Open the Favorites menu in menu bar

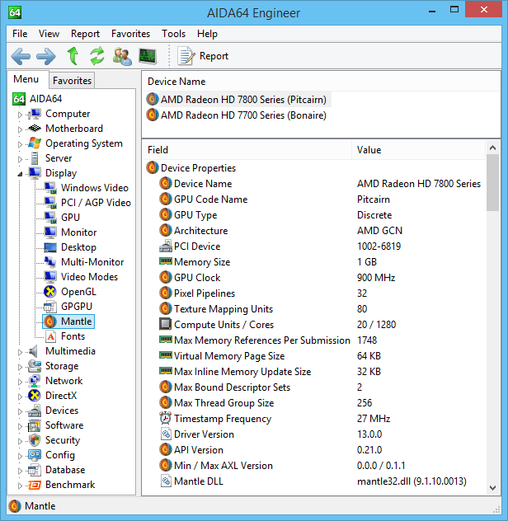coord(130,34)
